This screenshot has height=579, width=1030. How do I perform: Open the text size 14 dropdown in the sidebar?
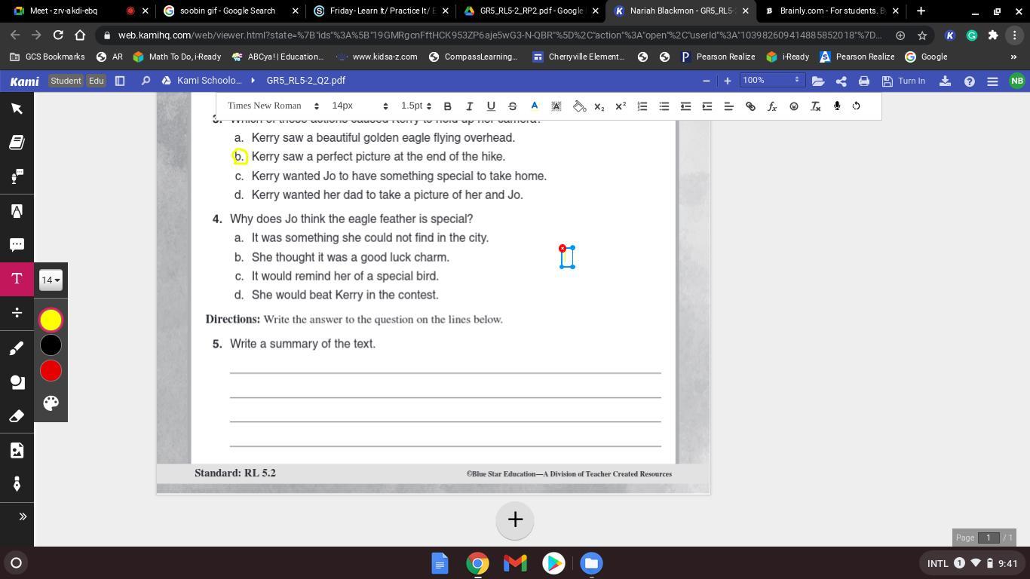[51, 280]
